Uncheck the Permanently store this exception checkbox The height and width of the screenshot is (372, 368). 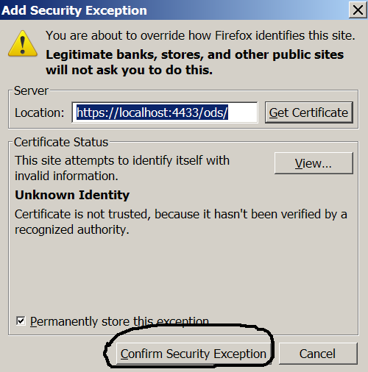(x=21, y=321)
